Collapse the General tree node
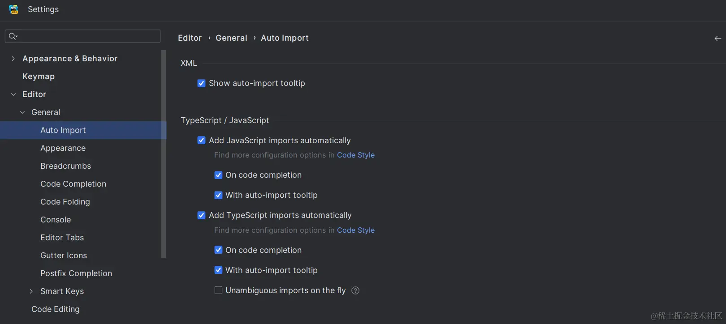The image size is (726, 324). (x=22, y=112)
